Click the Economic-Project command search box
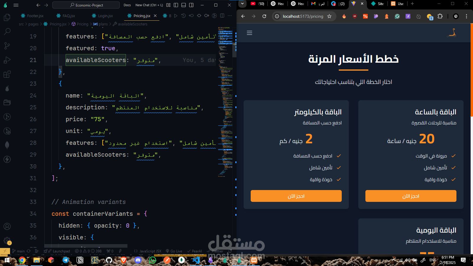Screen dimensions: 473x266 (x=86, y=5)
